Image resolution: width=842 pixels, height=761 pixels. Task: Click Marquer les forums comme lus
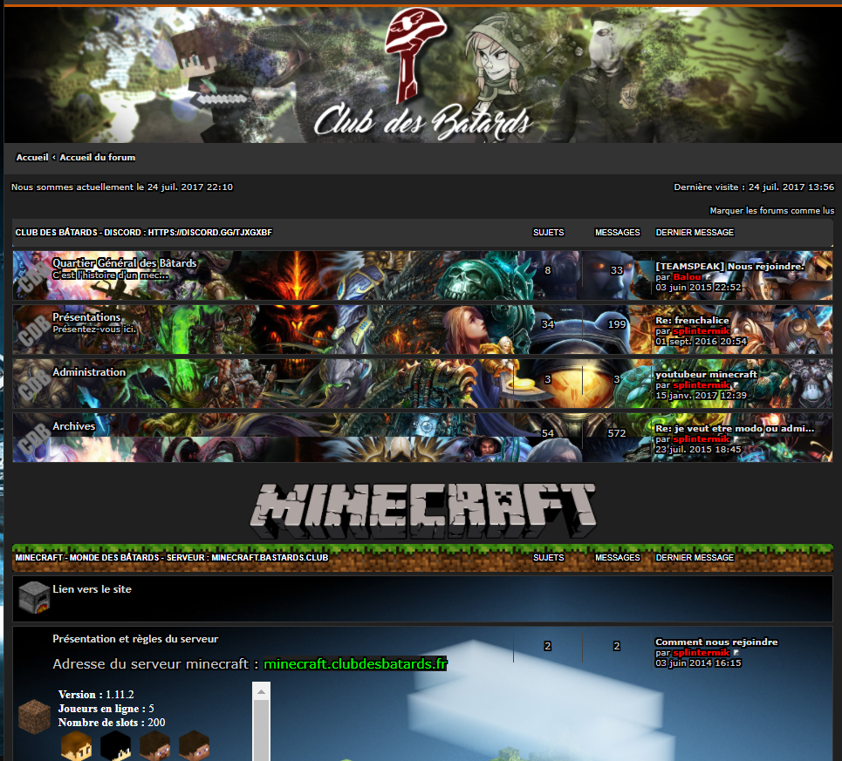pos(771,211)
